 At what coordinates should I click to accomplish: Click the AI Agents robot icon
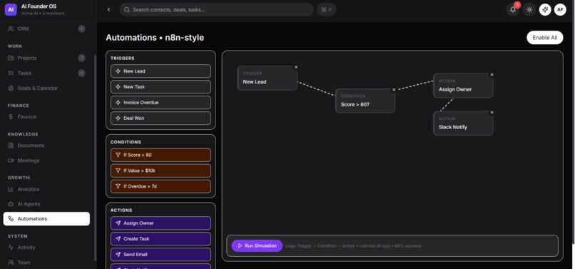pyautogui.click(x=11, y=204)
